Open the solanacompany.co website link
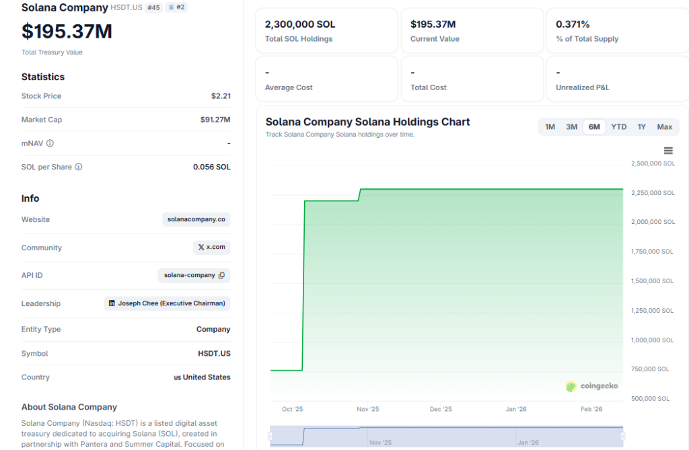The width and height of the screenshot is (689, 450). pos(196,219)
